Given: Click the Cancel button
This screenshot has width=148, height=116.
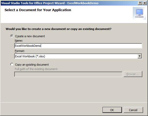Looking at the screenshot, I should pyautogui.click(x=133, y=110).
